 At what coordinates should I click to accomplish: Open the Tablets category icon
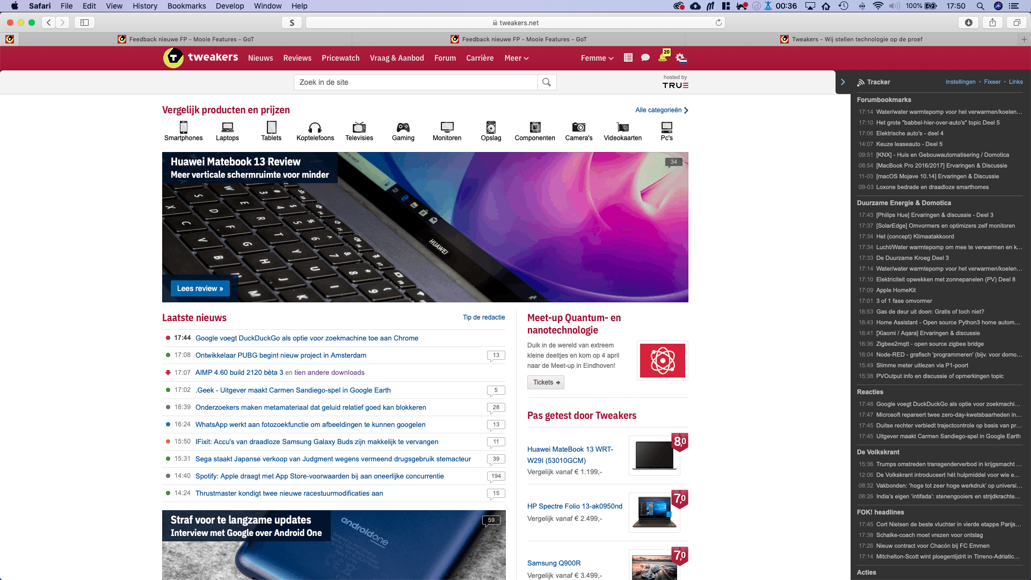click(271, 127)
